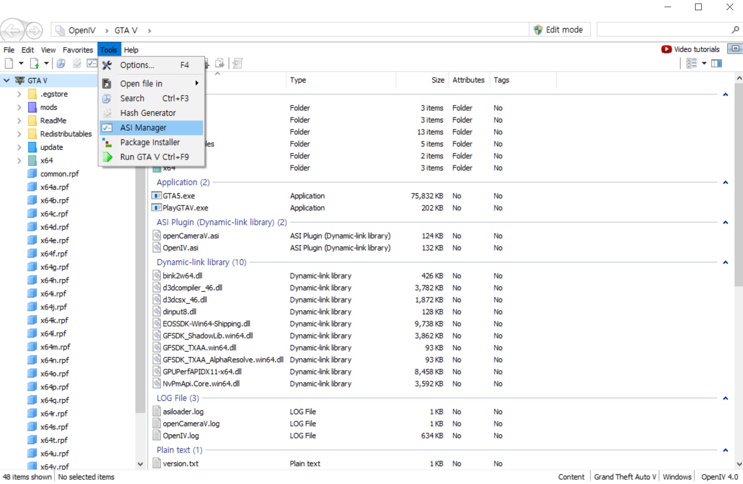This screenshot has height=484, width=743.
Task: Create a new file via the blank page toolbar icon
Action: pos(9,63)
